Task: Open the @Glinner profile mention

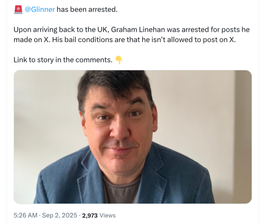Action: [x=40, y=9]
